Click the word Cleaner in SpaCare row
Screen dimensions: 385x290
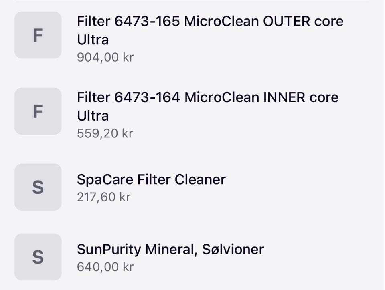(200, 179)
